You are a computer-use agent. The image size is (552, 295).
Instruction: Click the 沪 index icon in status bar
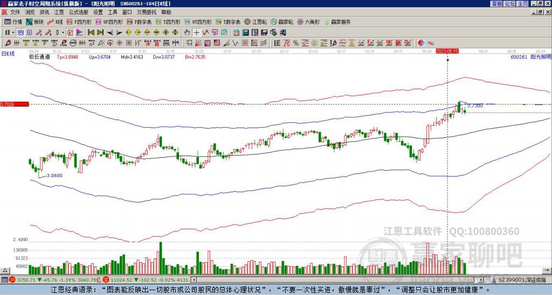tap(12, 280)
